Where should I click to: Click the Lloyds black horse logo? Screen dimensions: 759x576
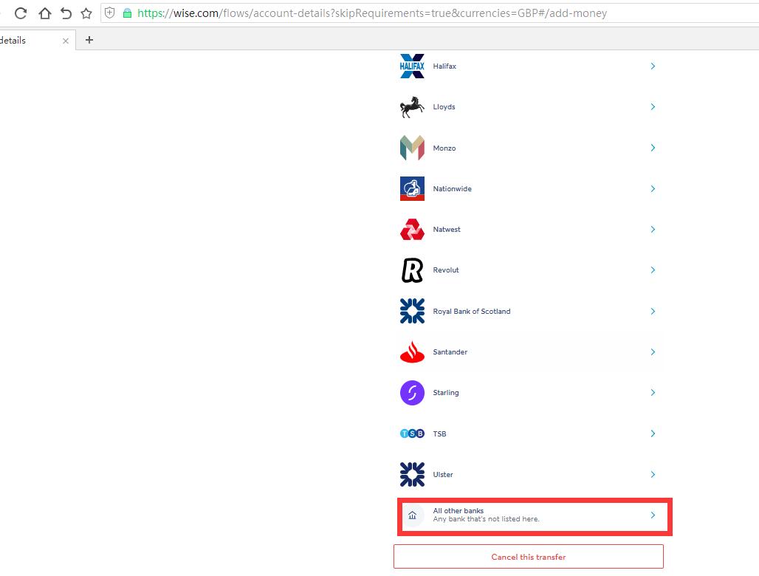[x=412, y=107]
